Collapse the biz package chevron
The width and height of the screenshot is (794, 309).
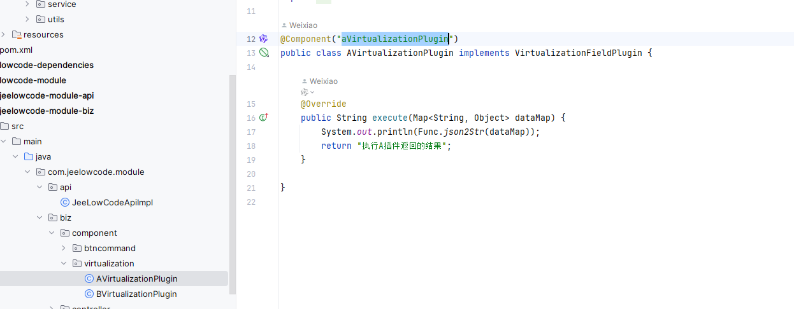tap(40, 217)
